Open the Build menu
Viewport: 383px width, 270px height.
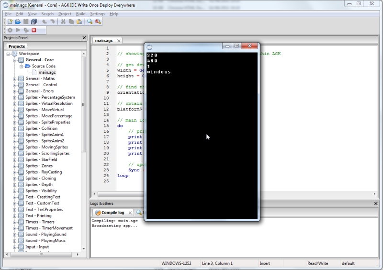[80, 14]
